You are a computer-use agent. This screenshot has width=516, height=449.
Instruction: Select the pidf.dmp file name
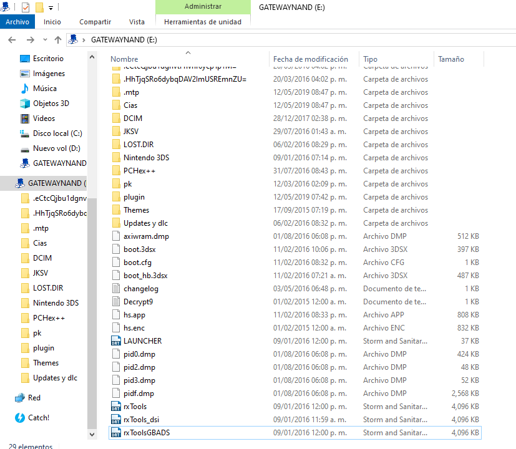pyautogui.click(x=139, y=393)
